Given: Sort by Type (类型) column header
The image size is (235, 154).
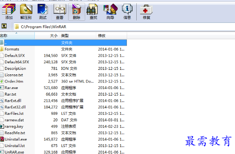Looking at the screenshot, I should pyautogui.click(x=78, y=36).
